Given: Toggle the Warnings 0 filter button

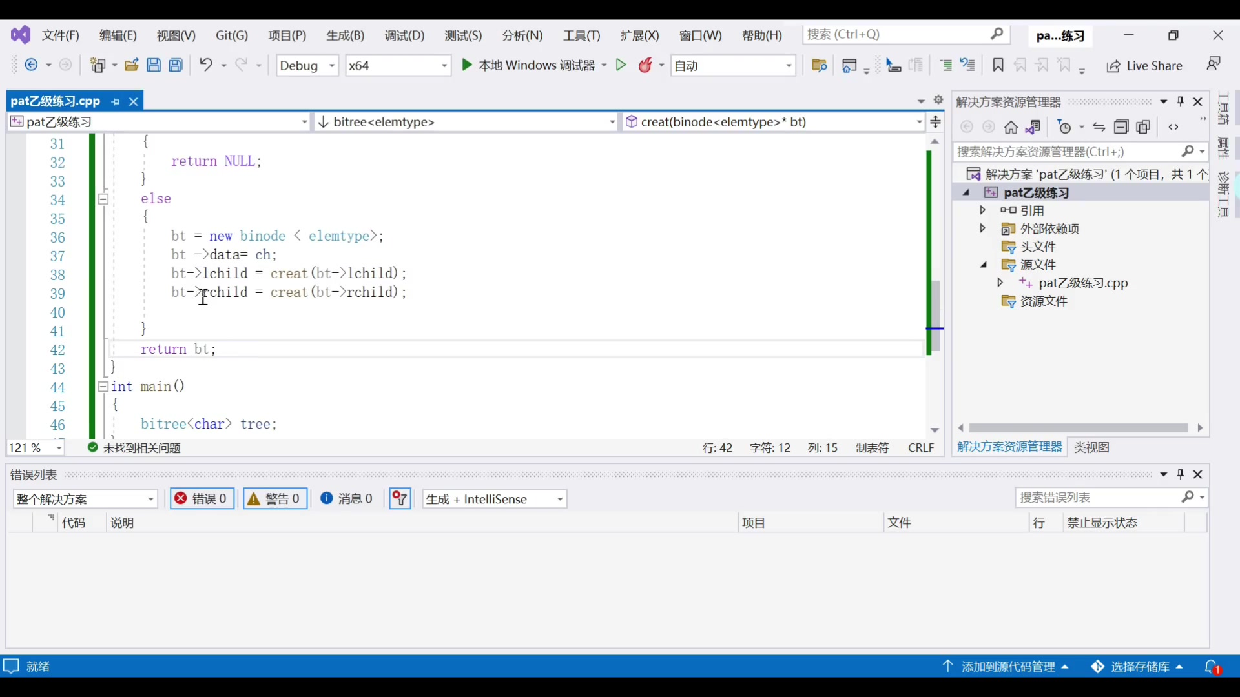Looking at the screenshot, I should 275,499.
